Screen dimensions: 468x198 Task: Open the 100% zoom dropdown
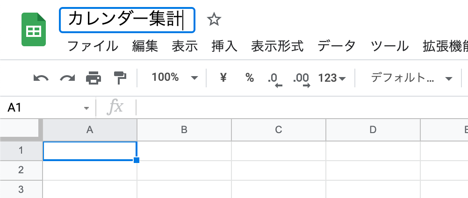tap(174, 78)
